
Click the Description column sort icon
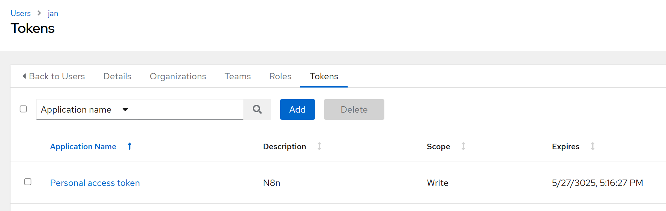click(319, 146)
